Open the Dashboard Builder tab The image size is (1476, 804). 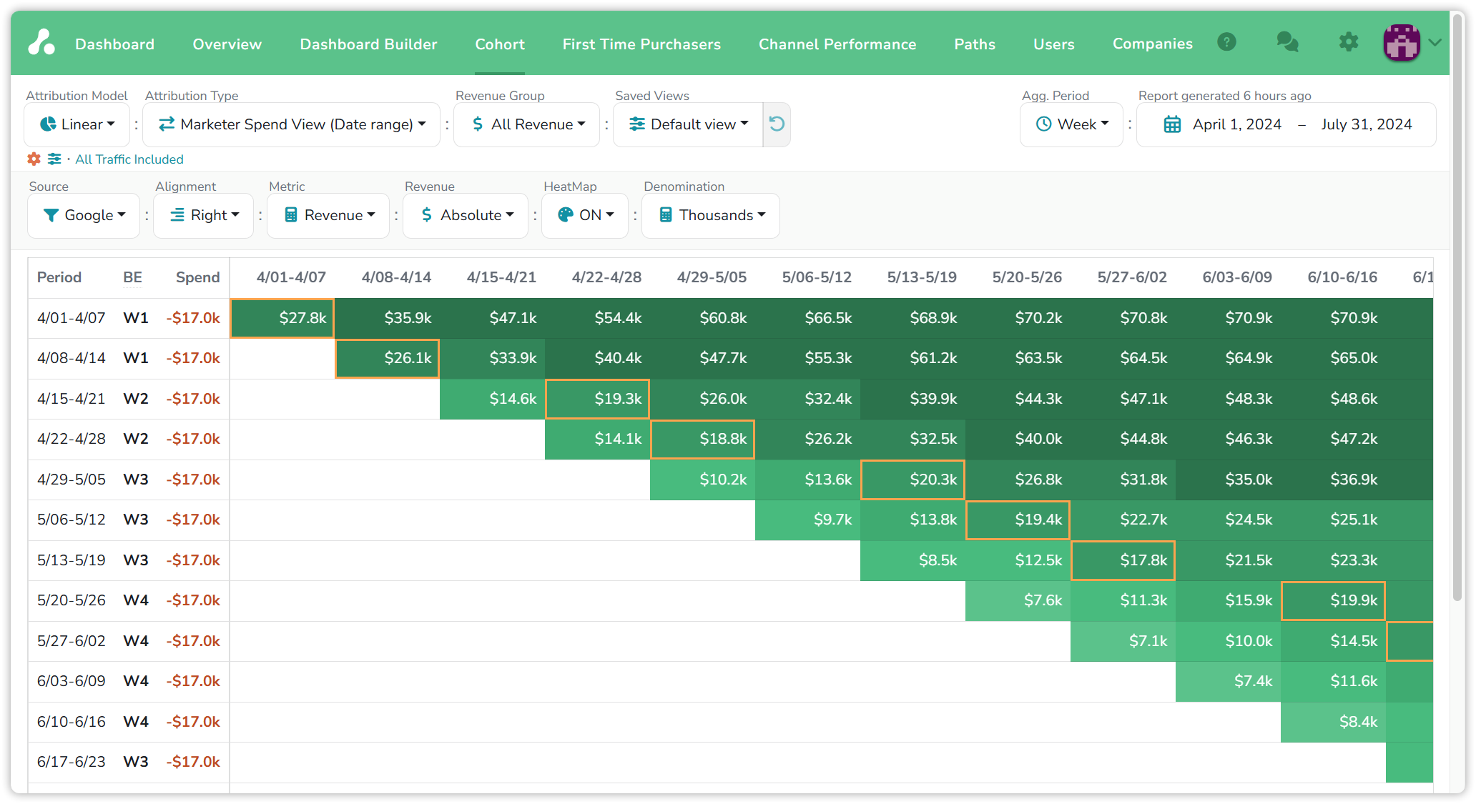coord(368,44)
